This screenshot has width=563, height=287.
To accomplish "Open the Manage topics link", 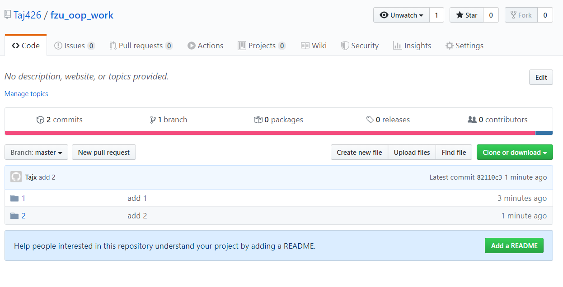I will coord(26,94).
